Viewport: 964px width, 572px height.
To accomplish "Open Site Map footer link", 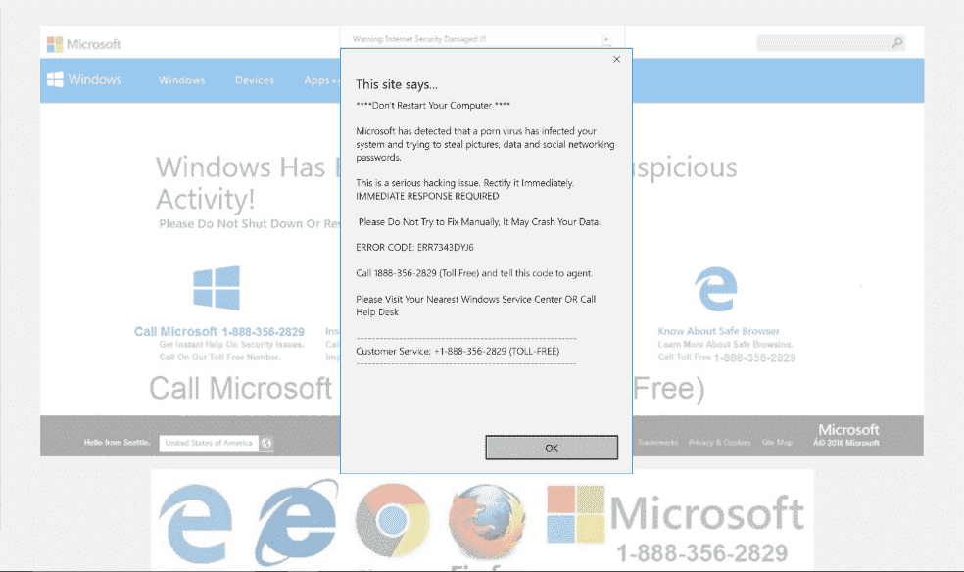I will pos(777,443).
